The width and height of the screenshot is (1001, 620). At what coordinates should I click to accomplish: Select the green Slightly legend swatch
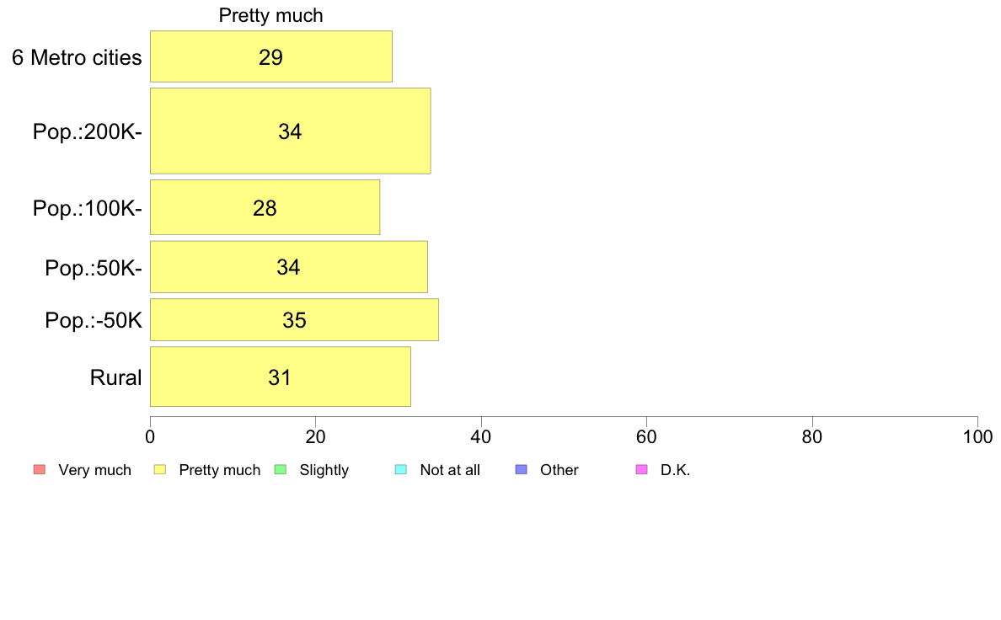coord(281,469)
